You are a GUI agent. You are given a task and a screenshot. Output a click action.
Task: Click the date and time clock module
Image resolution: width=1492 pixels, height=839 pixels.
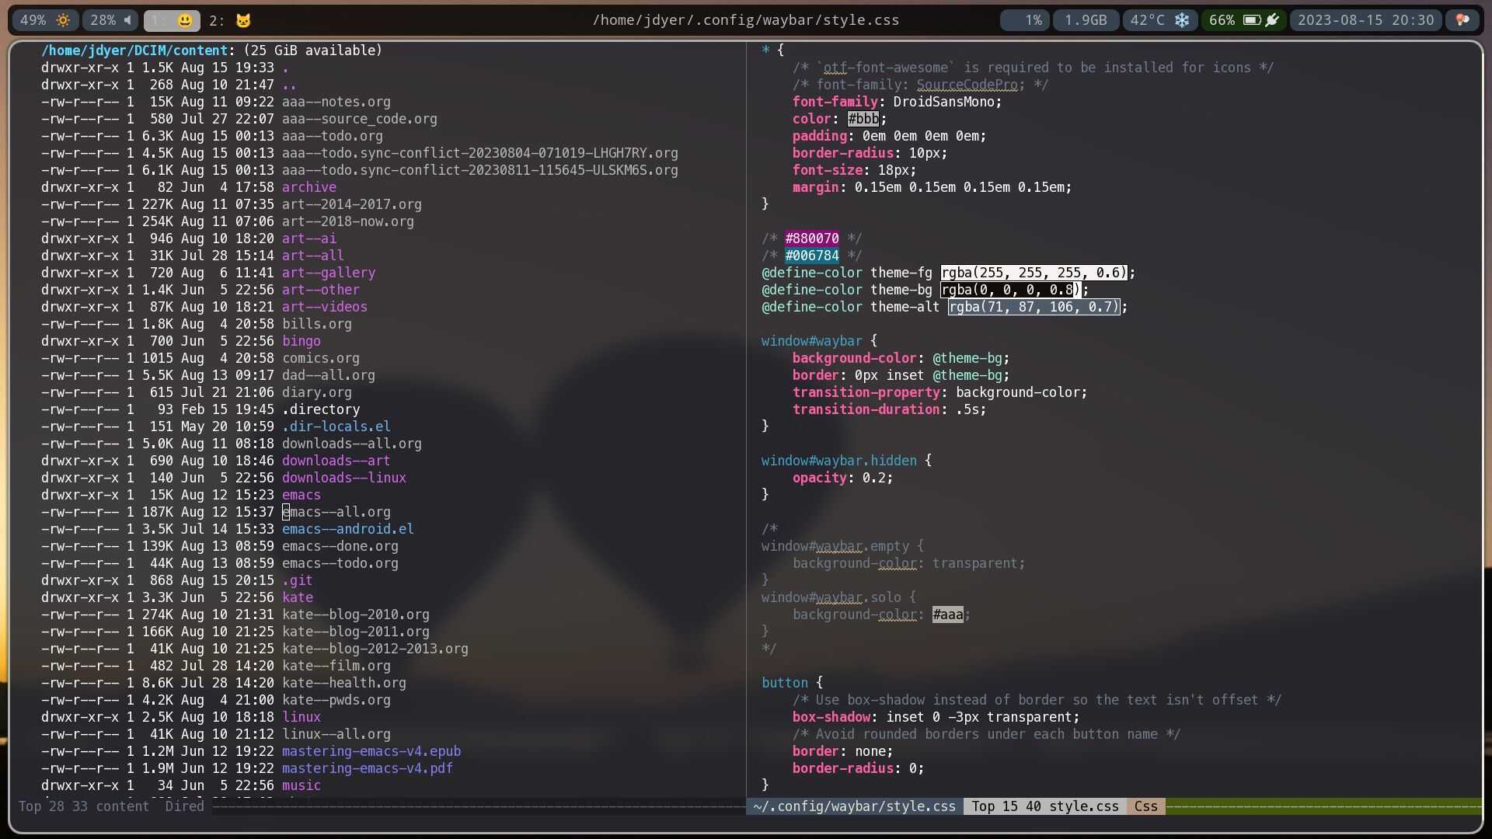click(x=1365, y=20)
